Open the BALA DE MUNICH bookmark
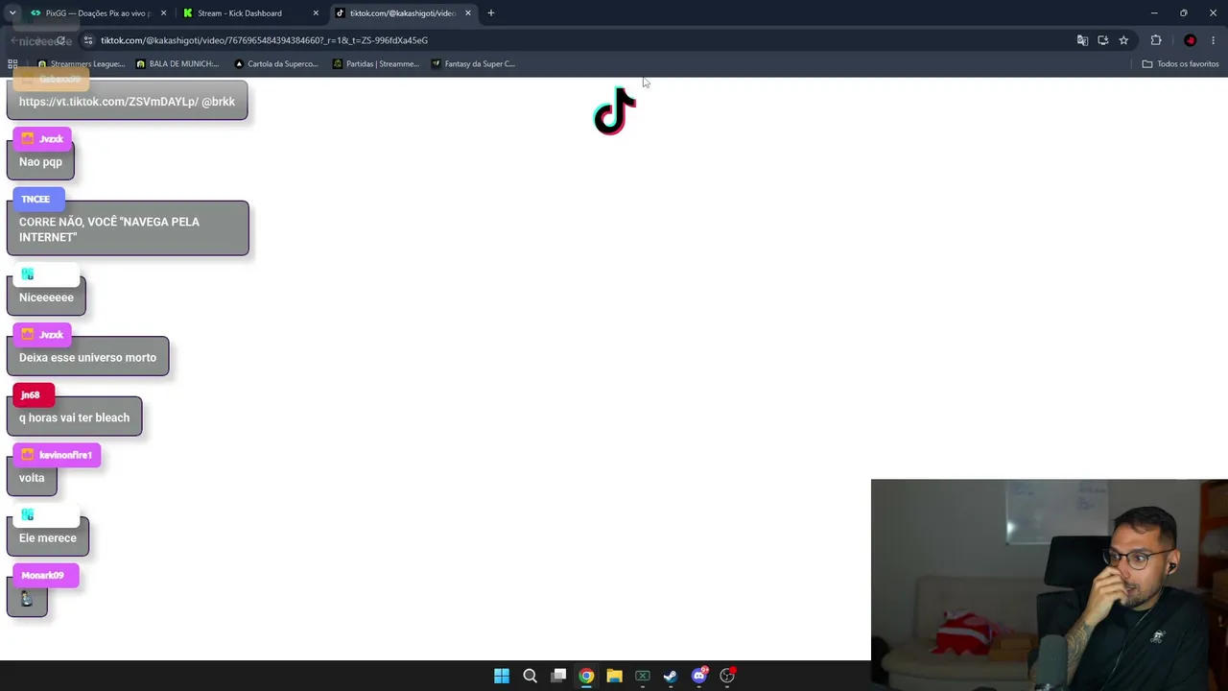1228x691 pixels. click(x=177, y=64)
